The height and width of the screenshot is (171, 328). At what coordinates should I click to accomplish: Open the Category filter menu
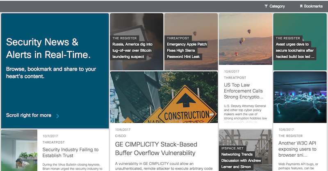[277, 6]
